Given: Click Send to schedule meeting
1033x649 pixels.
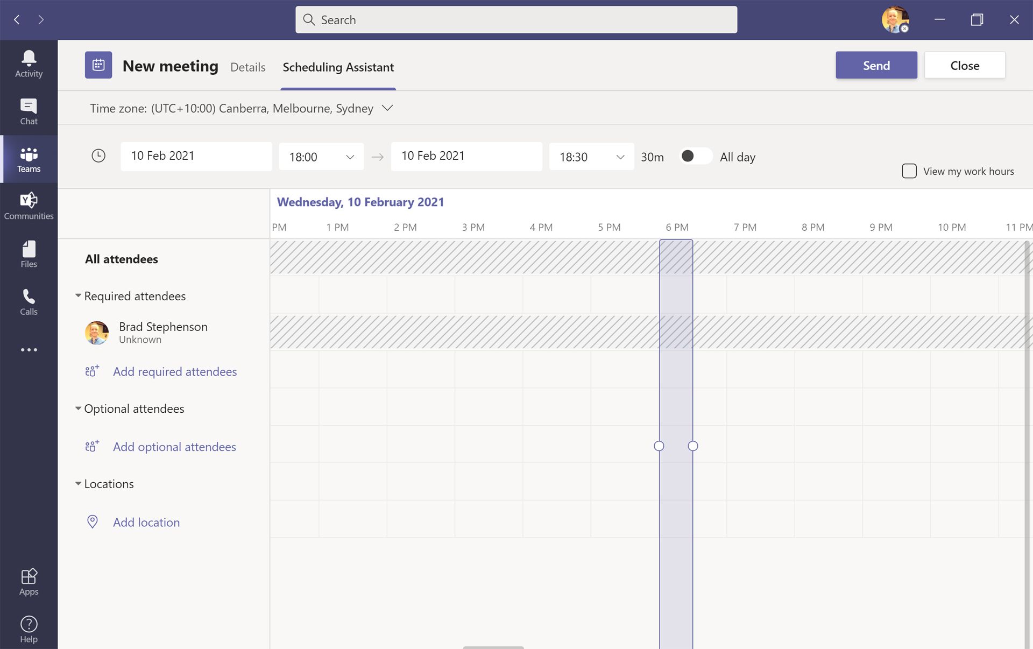Looking at the screenshot, I should click(877, 65).
